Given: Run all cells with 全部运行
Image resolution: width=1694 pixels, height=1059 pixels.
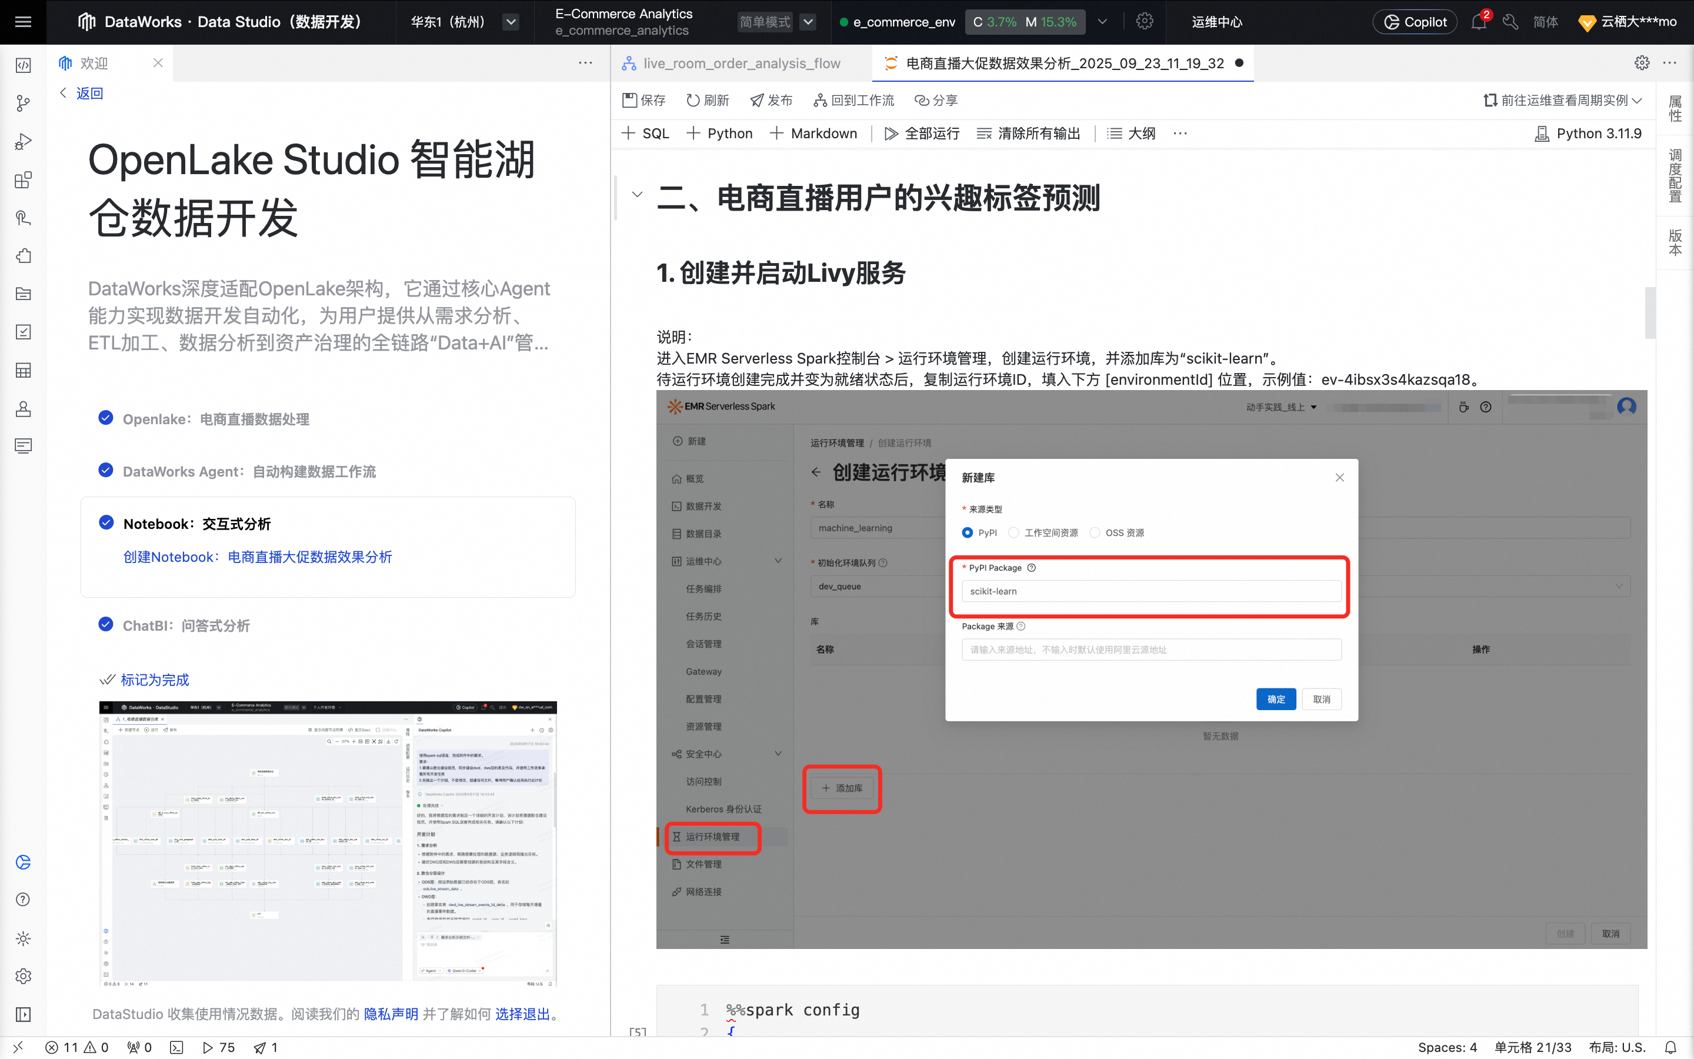Looking at the screenshot, I should click(x=921, y=133).
